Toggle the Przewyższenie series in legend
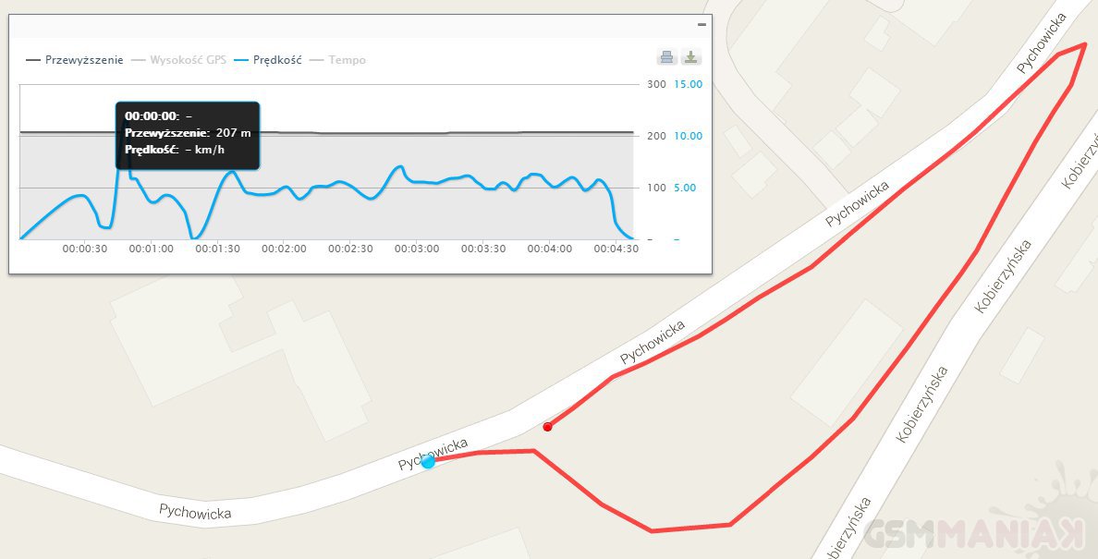1098x559 pixels. [x=75, y=60]
